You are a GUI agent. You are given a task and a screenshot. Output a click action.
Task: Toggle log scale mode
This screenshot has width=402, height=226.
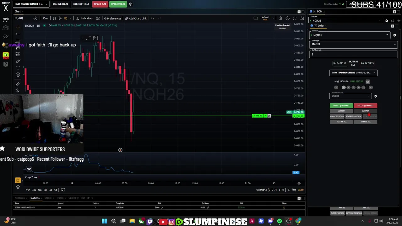(x=294, y=190)
